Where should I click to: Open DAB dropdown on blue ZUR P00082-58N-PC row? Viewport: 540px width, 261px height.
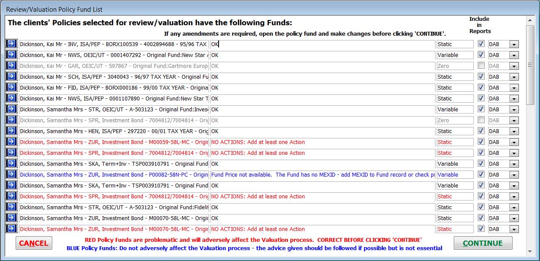[514, 175]
